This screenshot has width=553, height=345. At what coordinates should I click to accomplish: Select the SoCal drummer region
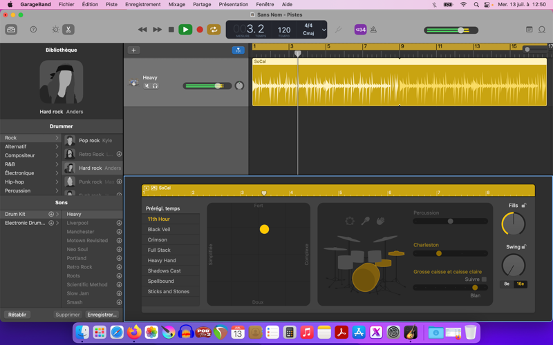pyautogui.click(x=400, y=82)
